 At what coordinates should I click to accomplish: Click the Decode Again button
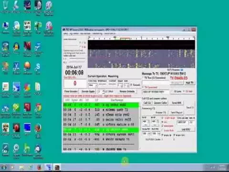[88, 91]
